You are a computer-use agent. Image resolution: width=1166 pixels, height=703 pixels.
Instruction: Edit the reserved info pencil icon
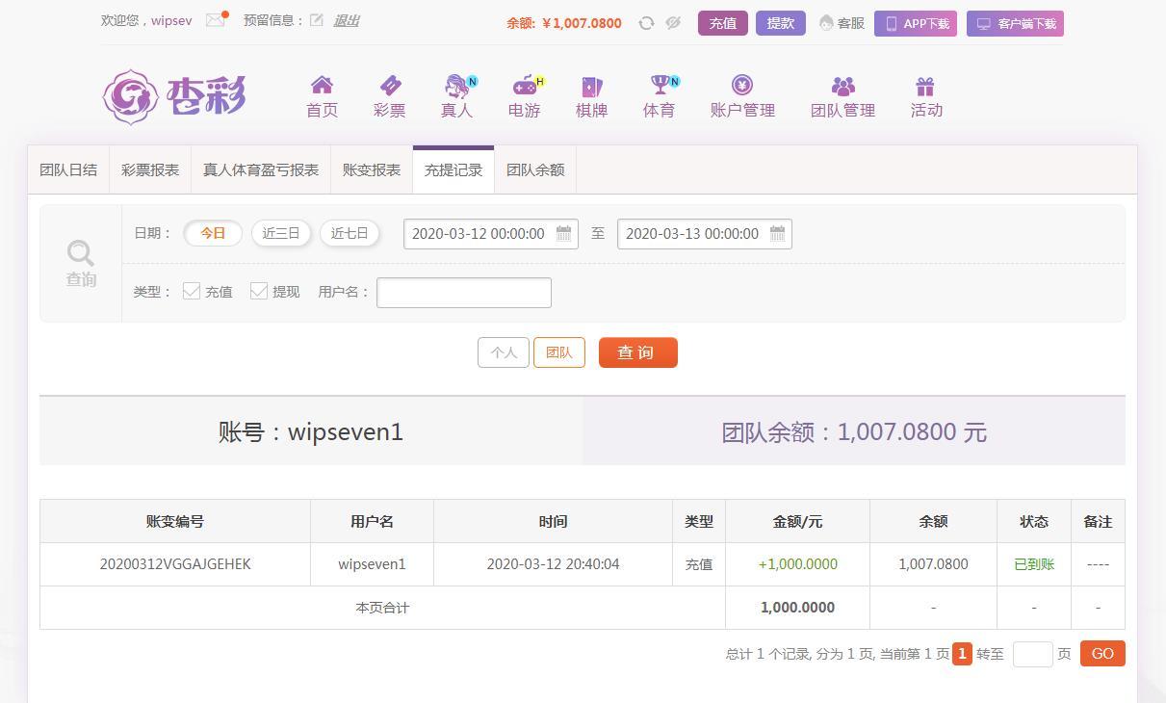[316, 20]
